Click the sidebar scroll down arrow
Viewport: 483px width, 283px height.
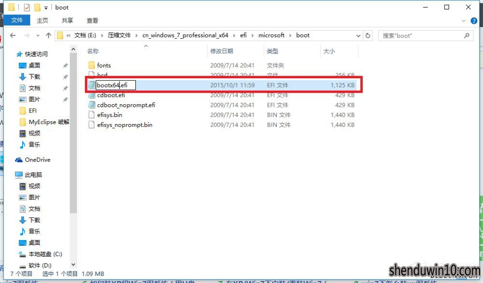point(73,264)
